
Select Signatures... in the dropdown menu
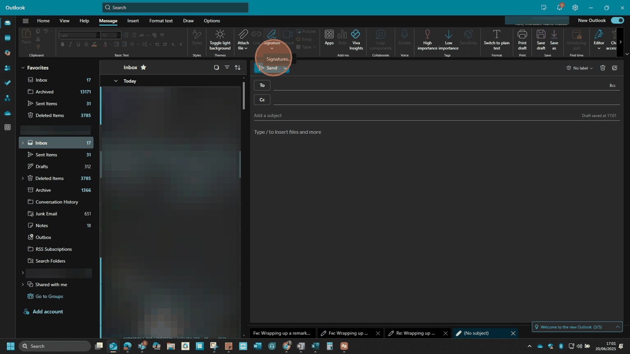click(278, 59)
